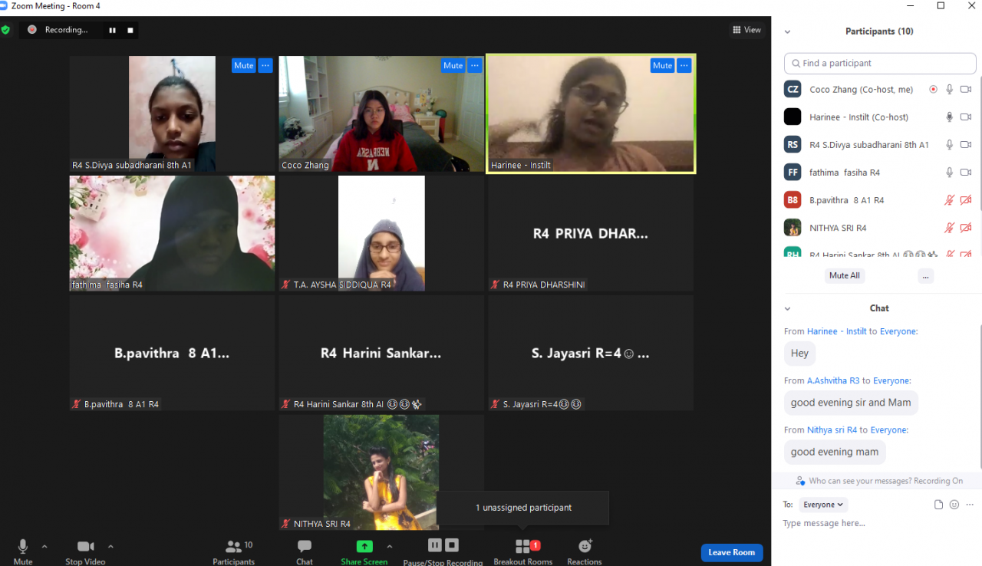
Task: Click the Nithya sri R4 sender name in chat
Action: click(x=832, y=429)
